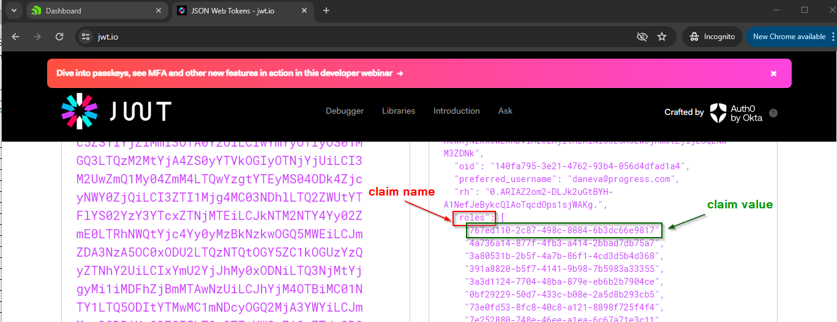This screenshot has height=322, width=837.
Task: Reload the jwt.io page
Action: (x=59, y=37)
